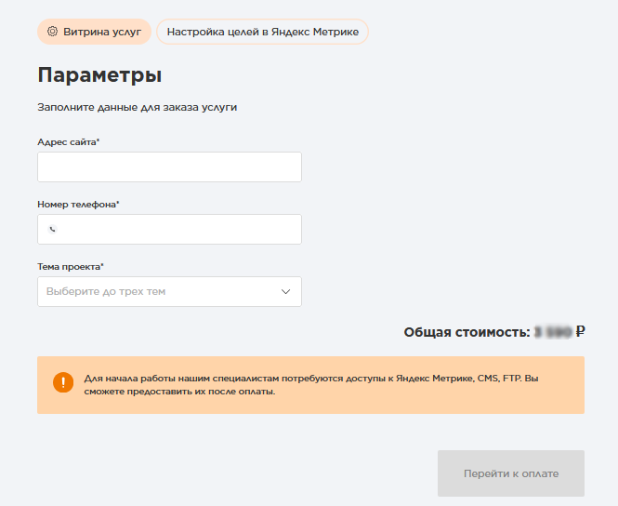618x506 pixels.
Task: Focus the Адрес сайта input field
Action: [169, 167]
